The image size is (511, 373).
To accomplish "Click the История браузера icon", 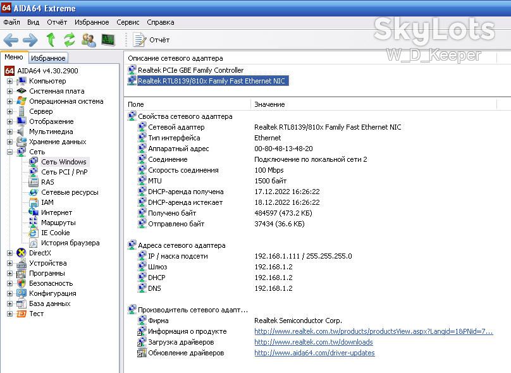I will [34, 243].
